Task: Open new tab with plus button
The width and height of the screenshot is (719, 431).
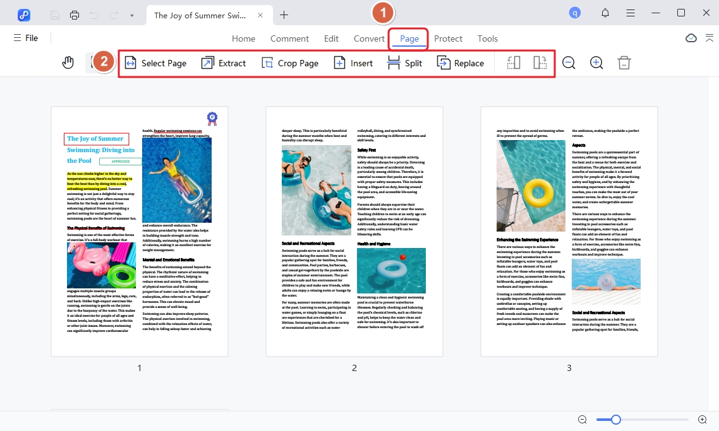Action: point(284,15)
